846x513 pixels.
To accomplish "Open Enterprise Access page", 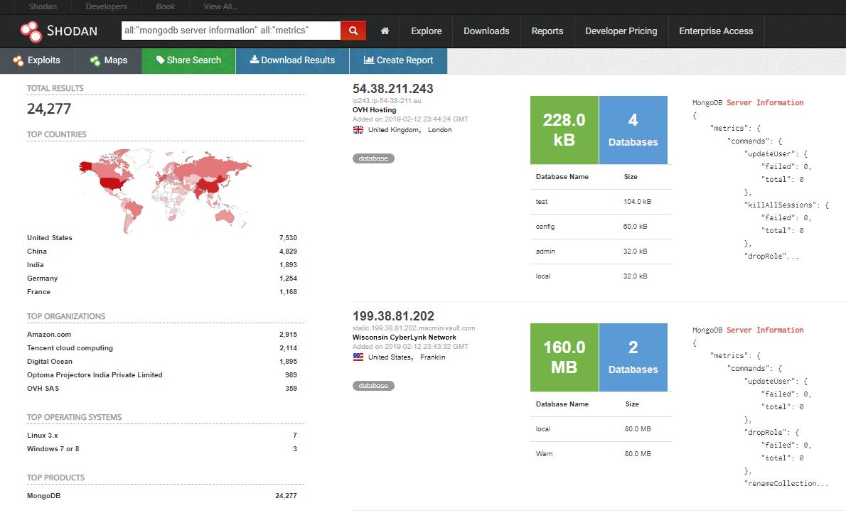I will (x=716, y=31).
